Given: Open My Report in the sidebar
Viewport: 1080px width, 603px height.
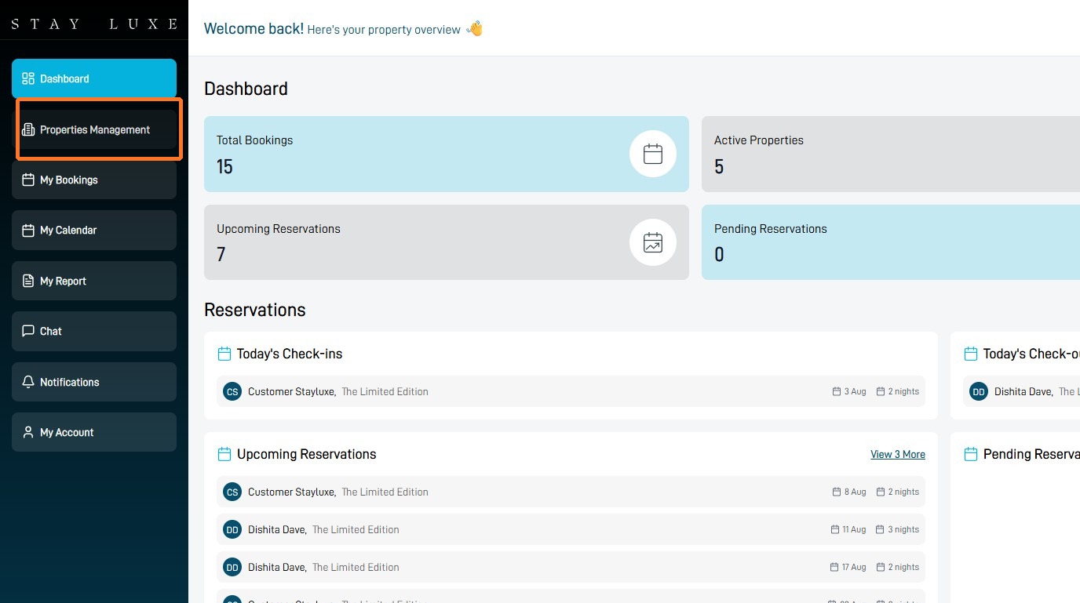Looking at the screenshot, I should [94, 281].
